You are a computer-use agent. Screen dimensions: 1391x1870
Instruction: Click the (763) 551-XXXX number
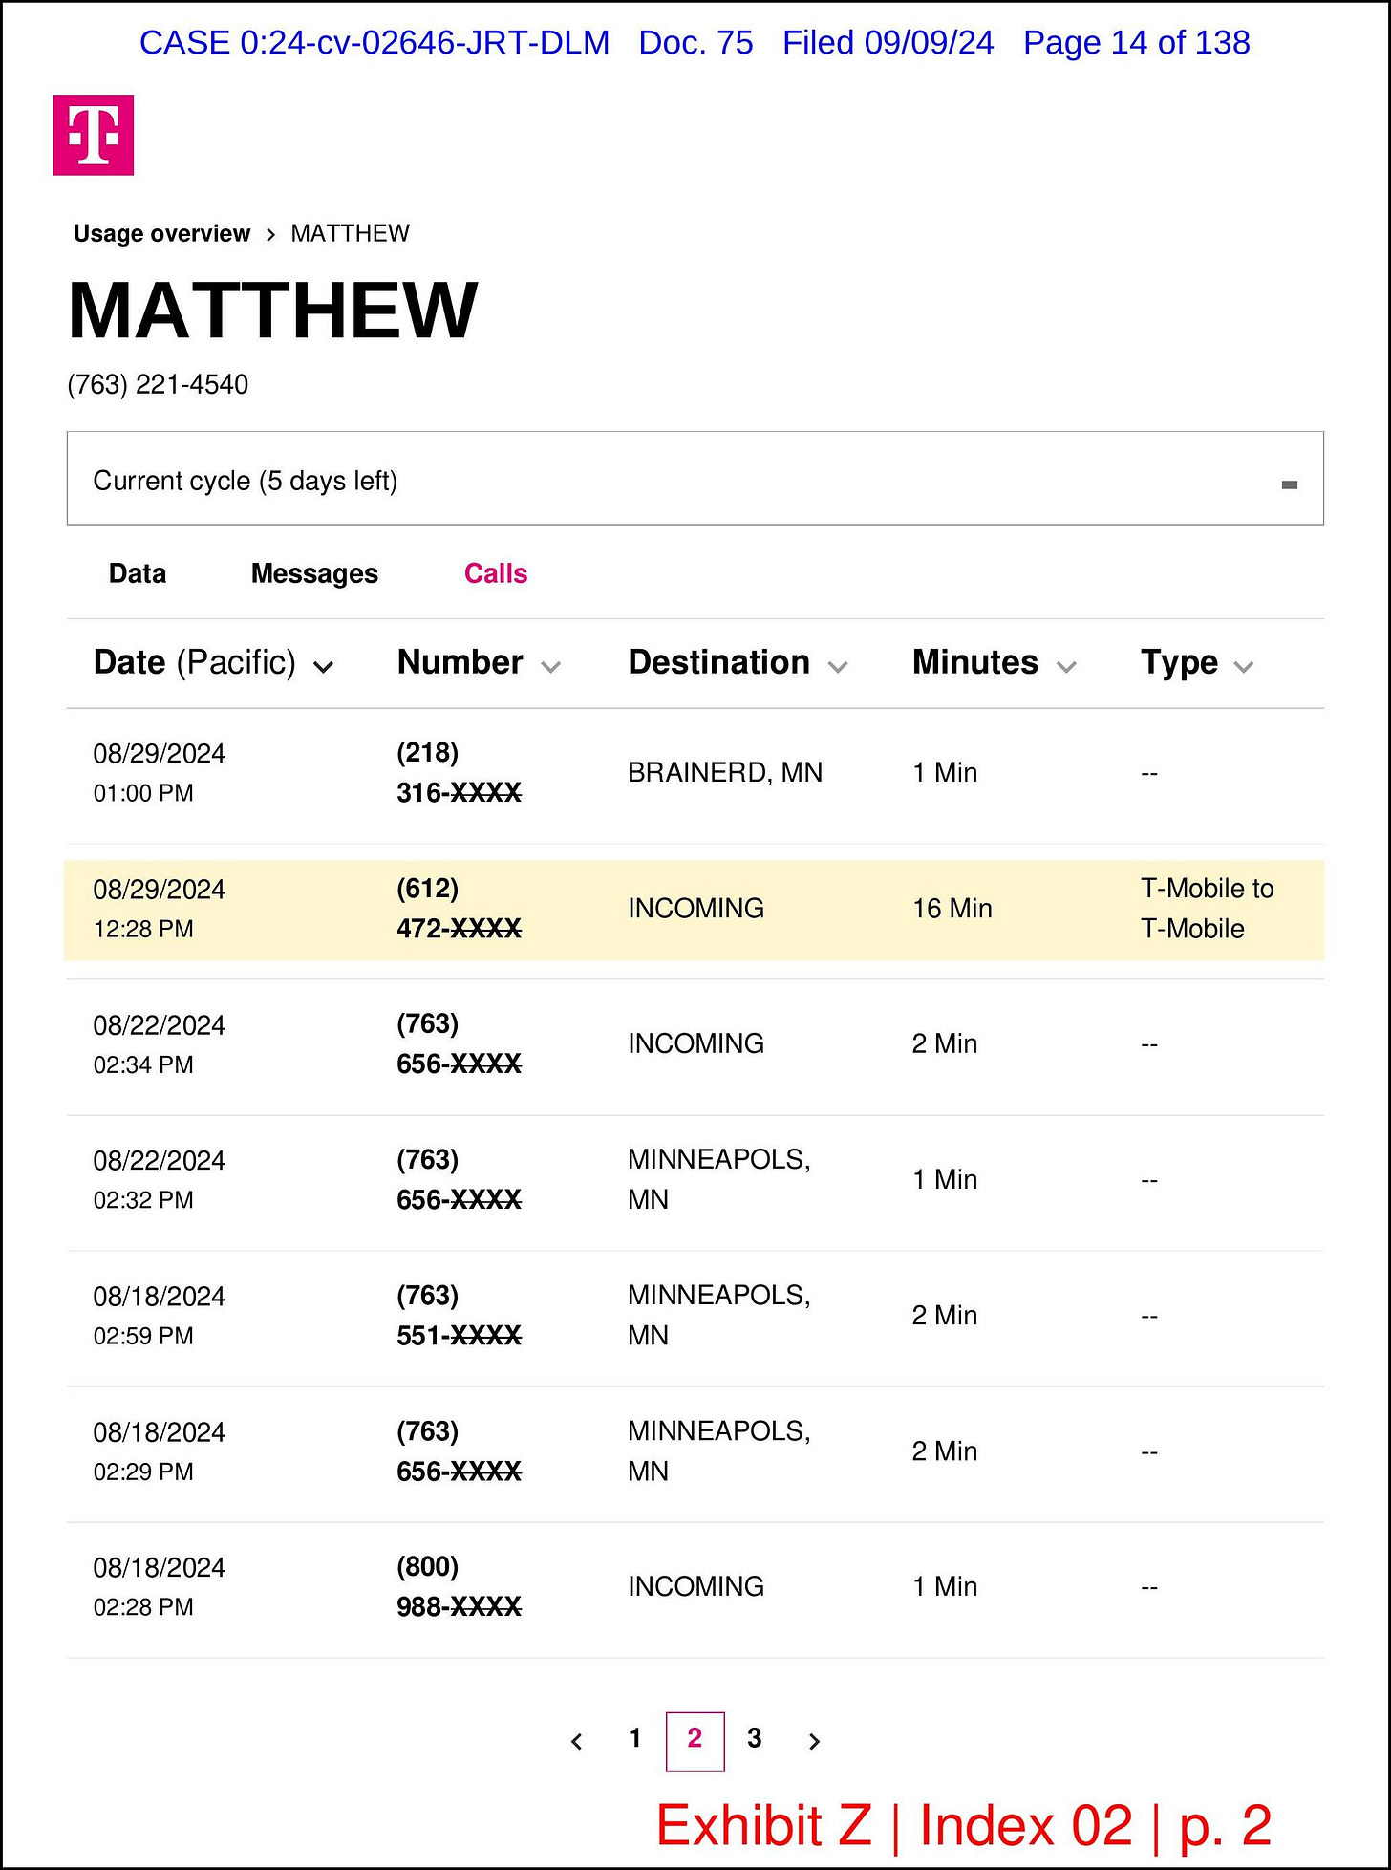(x=459, y=1316)
